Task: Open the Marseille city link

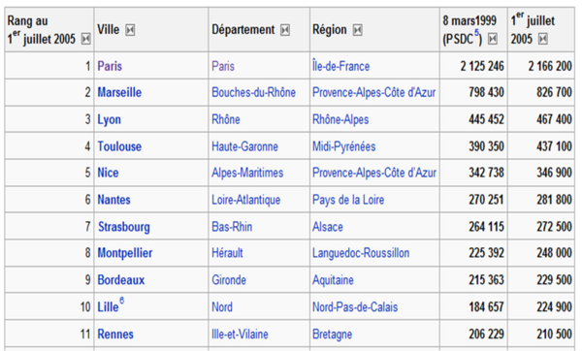Action: point(119,92)
